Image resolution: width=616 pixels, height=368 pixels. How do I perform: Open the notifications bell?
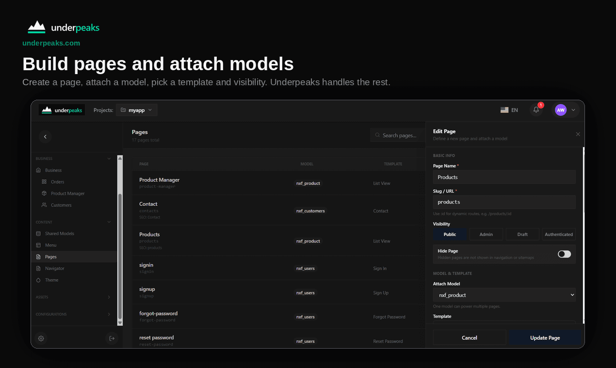click(536, 110)
